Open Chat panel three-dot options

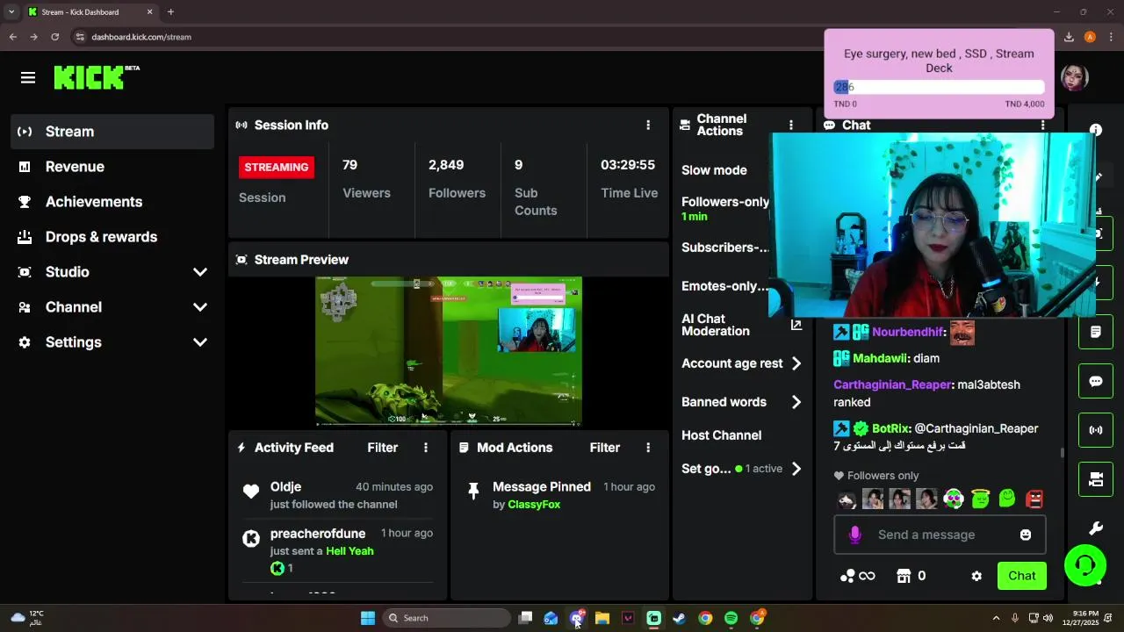[x=1042, y=126]
